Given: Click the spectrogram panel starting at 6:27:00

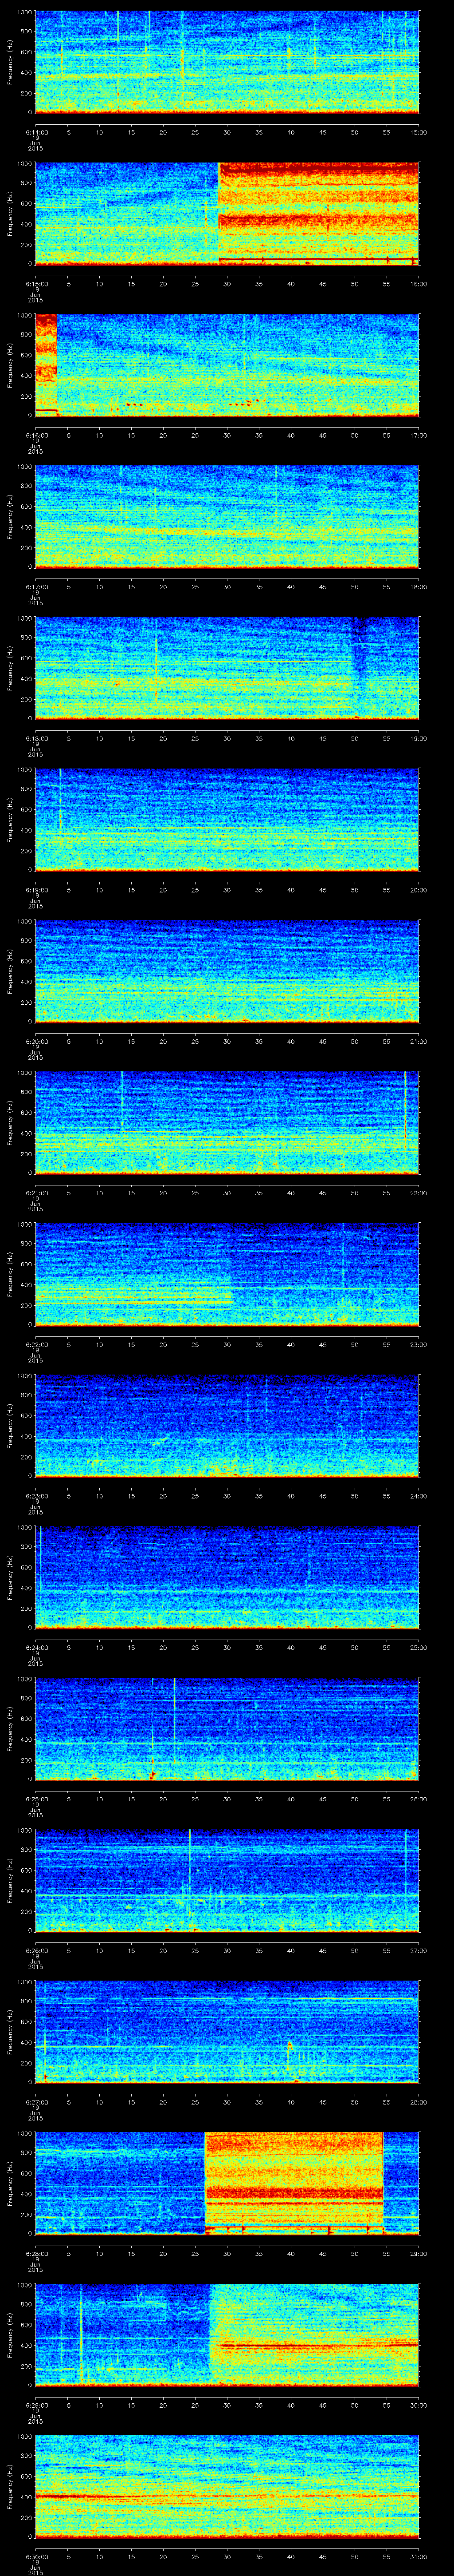Looking at the screenshot, I should pyautogui.click(x=227, y=2032).
